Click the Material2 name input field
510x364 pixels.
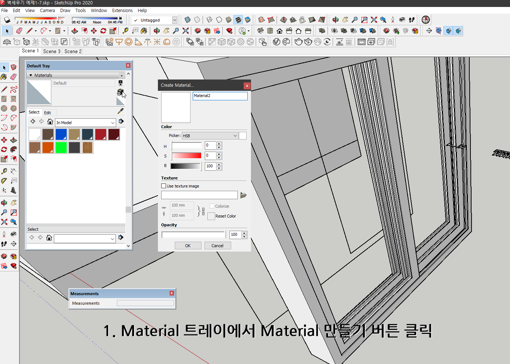tap(220, 96)
